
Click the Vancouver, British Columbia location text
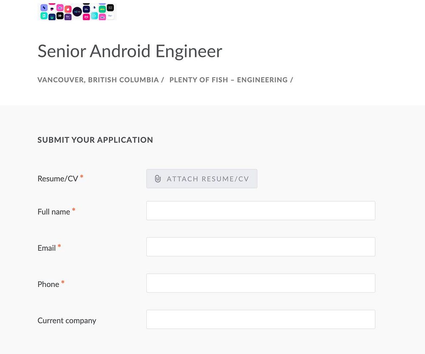pos(98,80)
